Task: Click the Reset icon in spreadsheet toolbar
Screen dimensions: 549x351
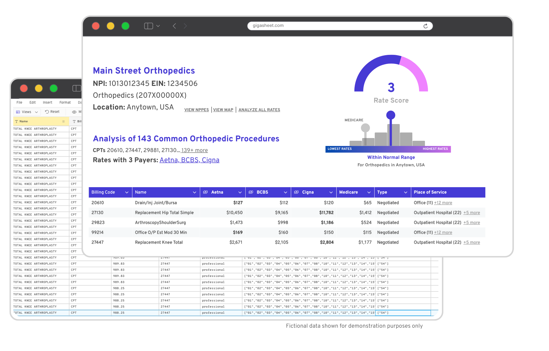Action: click(x=47, y=112)
